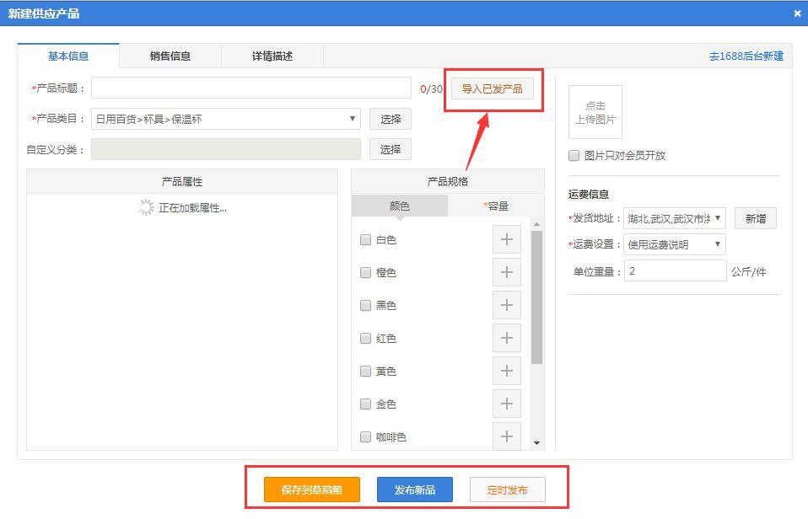Click the color list scrollbar thumb
The height and width of the screenshot is (519, 808).
536,297
